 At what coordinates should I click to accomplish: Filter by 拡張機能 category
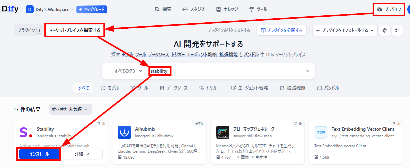293,88
